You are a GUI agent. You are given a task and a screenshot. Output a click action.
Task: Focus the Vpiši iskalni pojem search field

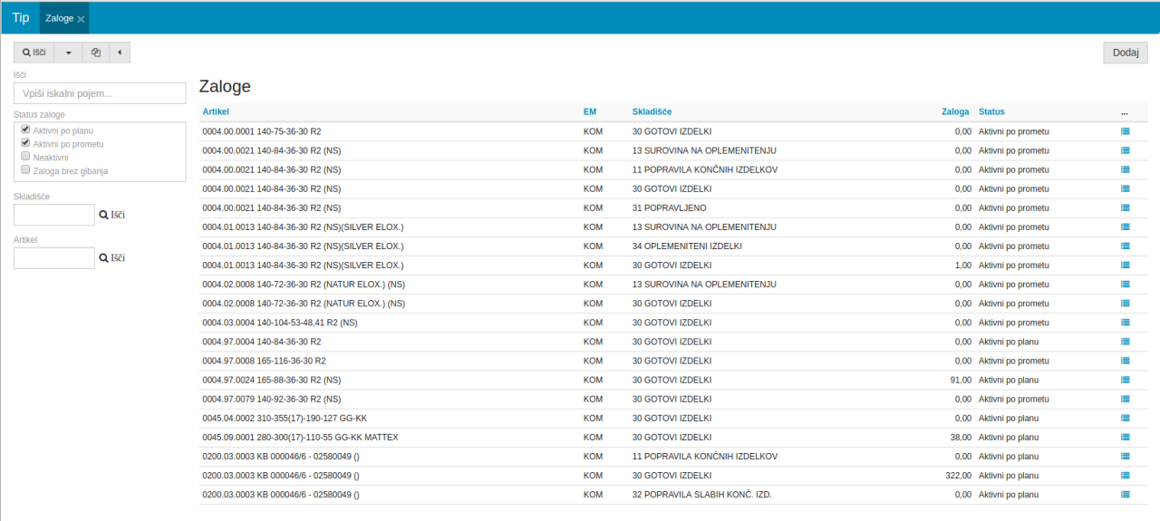pyautogui.click(x=100, y=93)
